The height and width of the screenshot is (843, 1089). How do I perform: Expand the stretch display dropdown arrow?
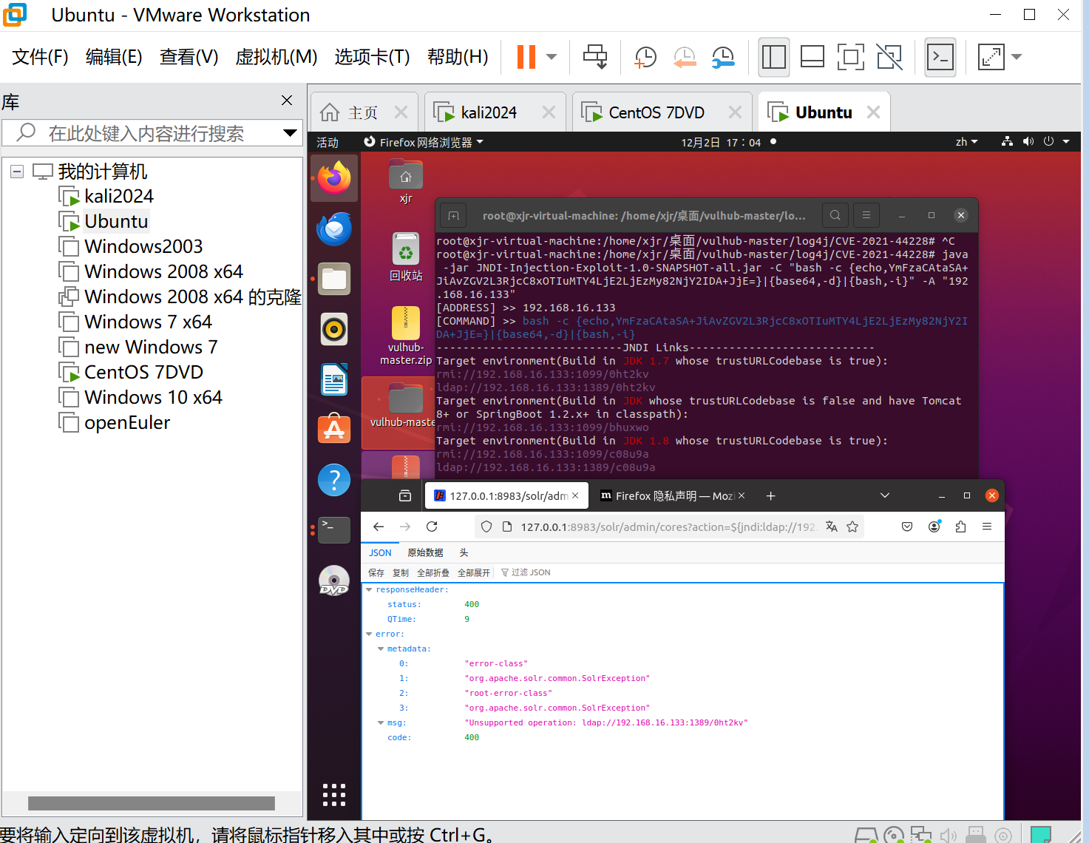coord(1017,57)
